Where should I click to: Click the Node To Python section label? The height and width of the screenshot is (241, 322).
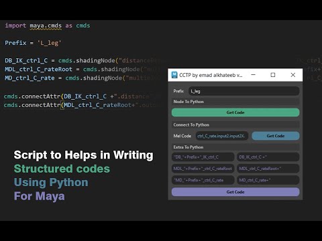tap(189, 102)
